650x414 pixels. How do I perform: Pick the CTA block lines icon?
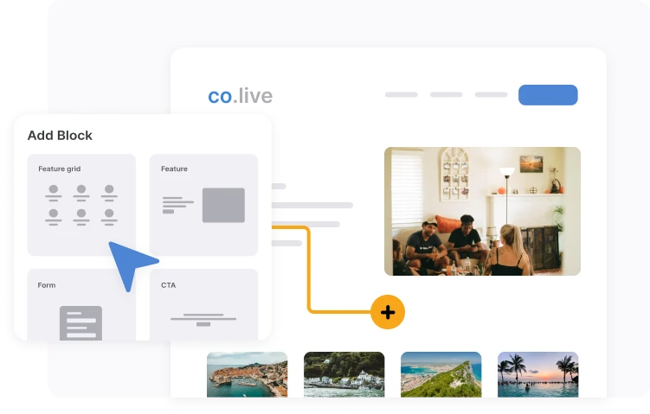[x=203, y=319]
